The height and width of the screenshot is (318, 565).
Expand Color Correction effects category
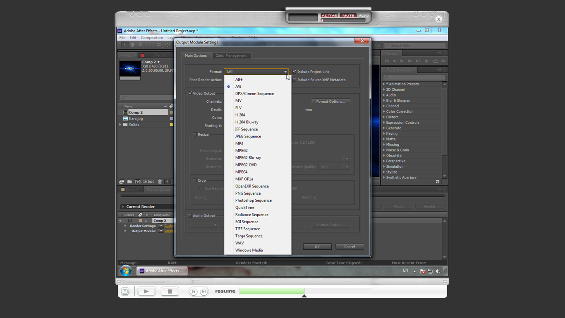pos(384,111)
